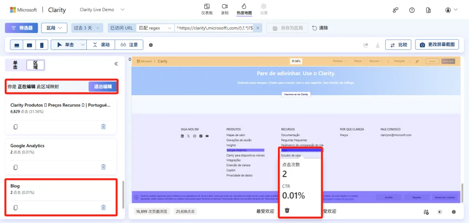Image resolution: width=469 pixels, height=223 pixels.
Task: Open the 仪表板 dashboard tab
Action: (207, 9)
